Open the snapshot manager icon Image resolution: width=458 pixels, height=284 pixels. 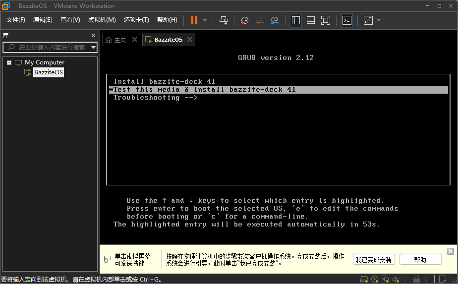[x=275, y=20]
